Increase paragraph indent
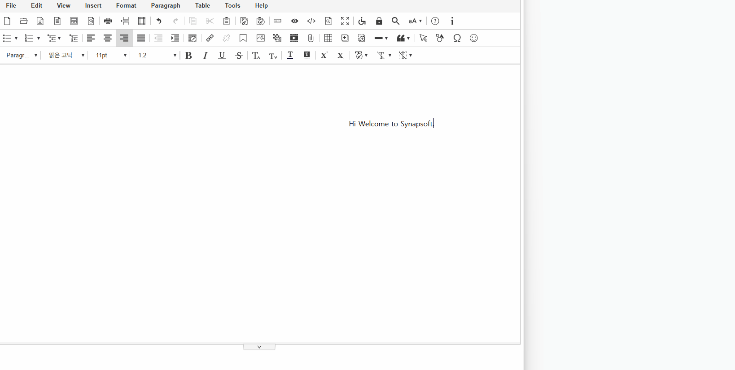735x370 pixels. click(x=175, y=38)
